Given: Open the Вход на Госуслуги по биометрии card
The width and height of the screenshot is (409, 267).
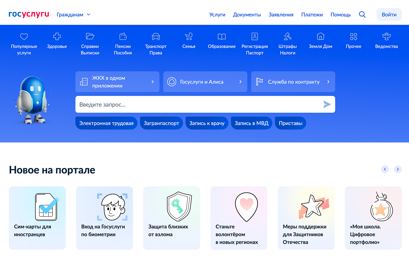Looking at the screenshot, I should [x=104, y=218].
